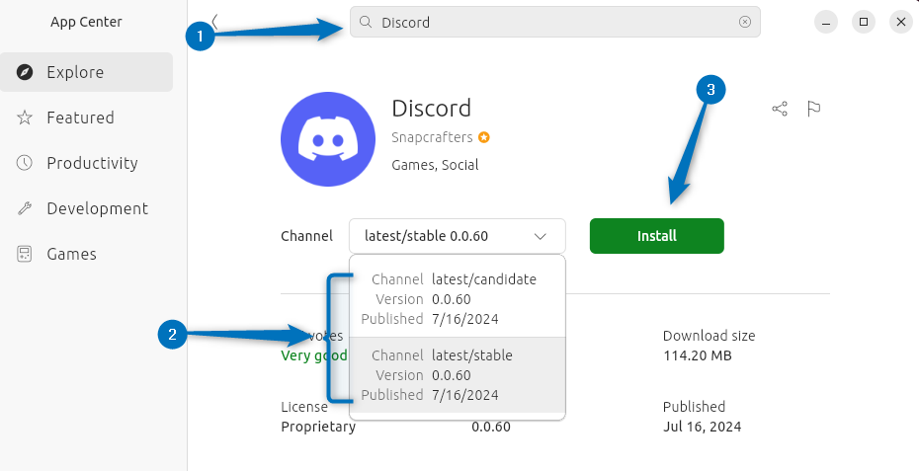The image size is (919, 471).
Task: Focus the Discord search input field
Action: (x=555, y=23)
